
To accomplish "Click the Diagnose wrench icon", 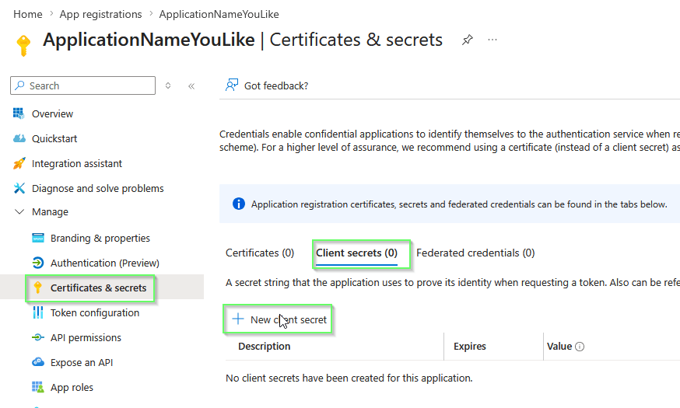I will click(x=19, y=188).
